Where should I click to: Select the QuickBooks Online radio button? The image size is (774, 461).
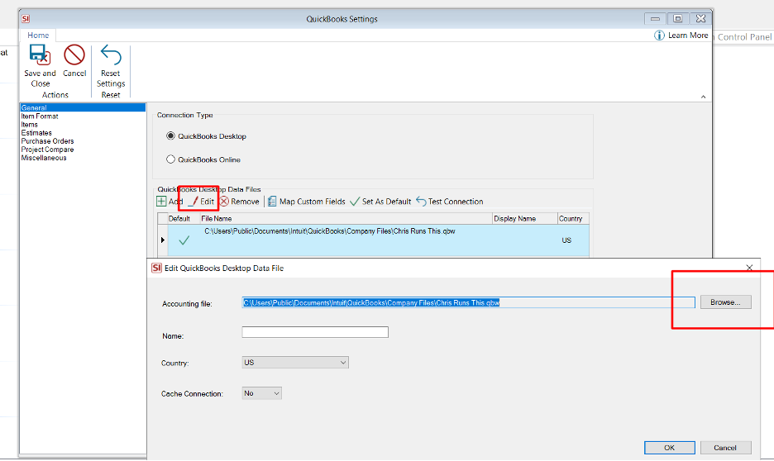pos(171,159)
